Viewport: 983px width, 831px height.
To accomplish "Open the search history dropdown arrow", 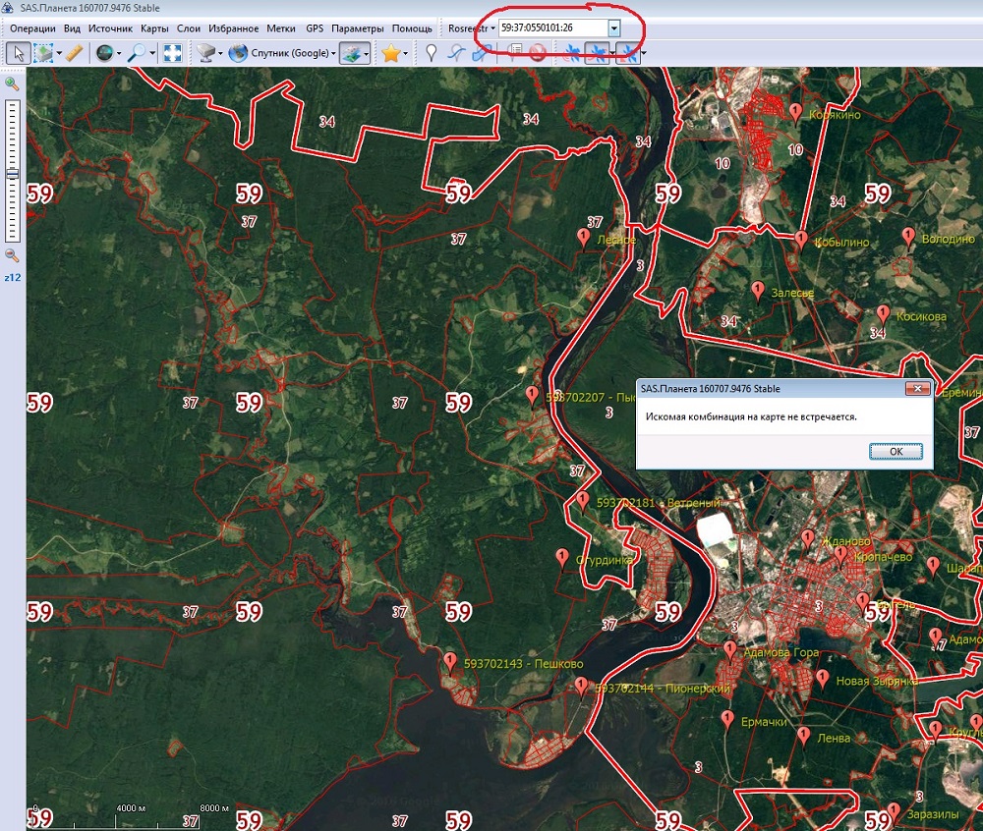I will pos(613,28).
